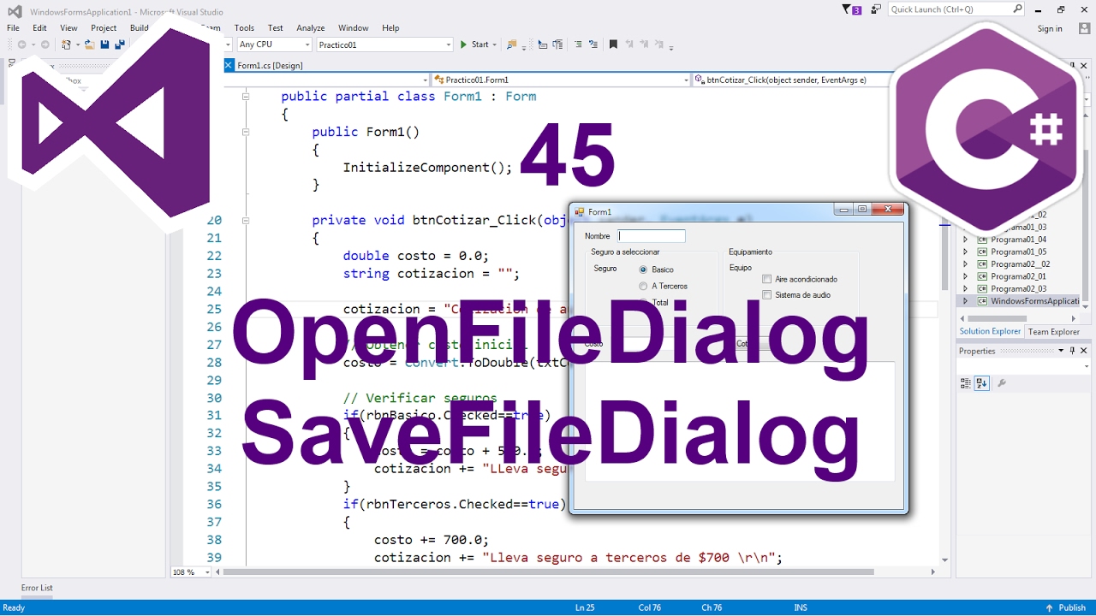Switch to the Form1.cs [Design] tab
The width and height of the screenshot is (1096, 616).
(270, 66)
